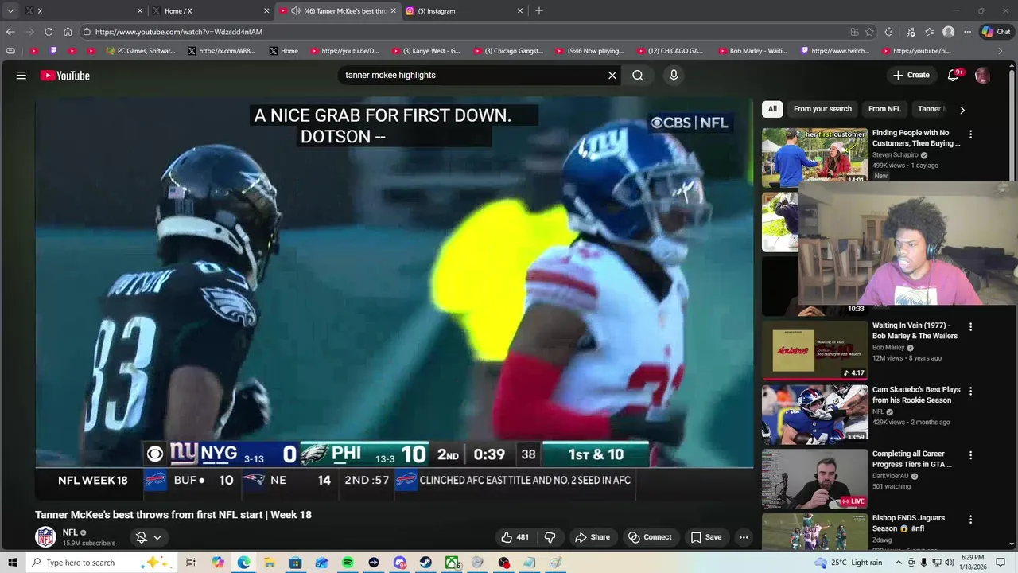Open options for Completing all Career Progress Tiers
Image resolution: width=1018 pixels, height=573 pixels.
click(x=970, y=455)
